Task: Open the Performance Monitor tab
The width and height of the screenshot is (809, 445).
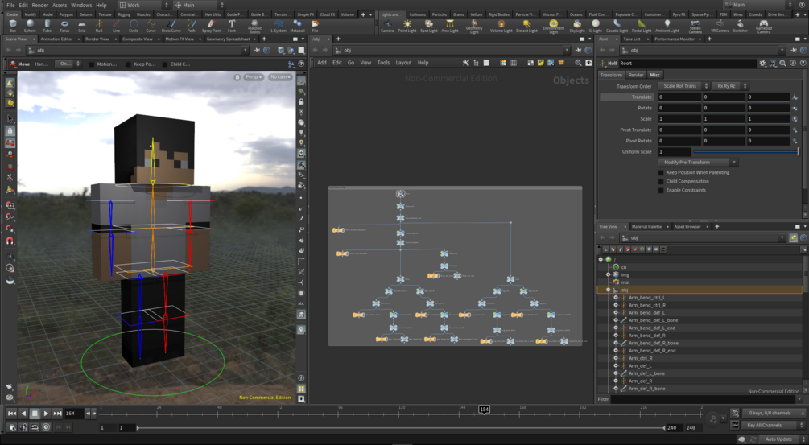Action: [x=675, y=39]
